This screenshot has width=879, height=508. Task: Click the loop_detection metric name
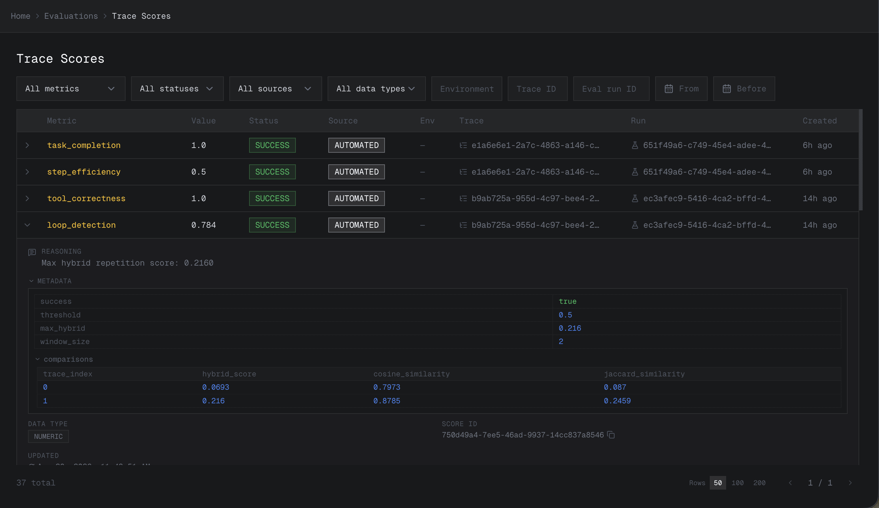pyautogui.click(x=81, y=225)
